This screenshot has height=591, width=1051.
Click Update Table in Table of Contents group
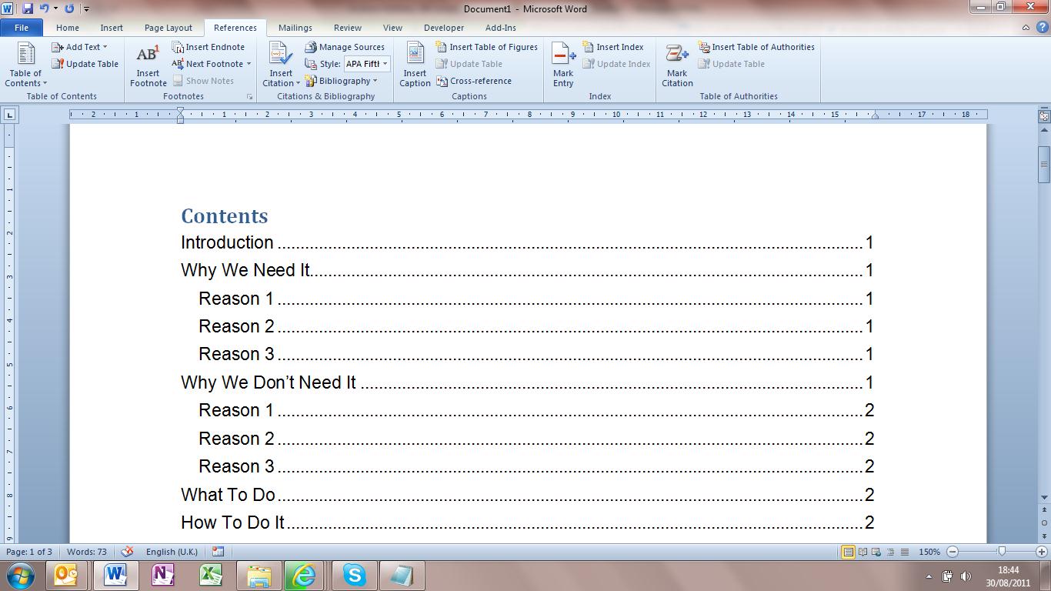coord(85,64)
